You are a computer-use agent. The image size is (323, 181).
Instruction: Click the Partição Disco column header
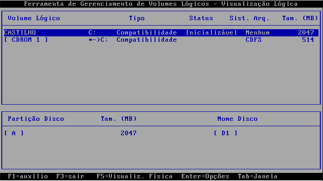tap(36, 119)
